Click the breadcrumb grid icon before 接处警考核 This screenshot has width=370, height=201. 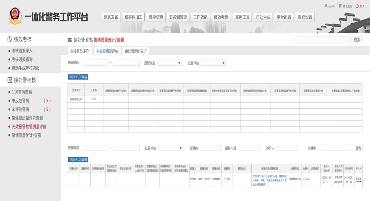[x=70, y=40]
